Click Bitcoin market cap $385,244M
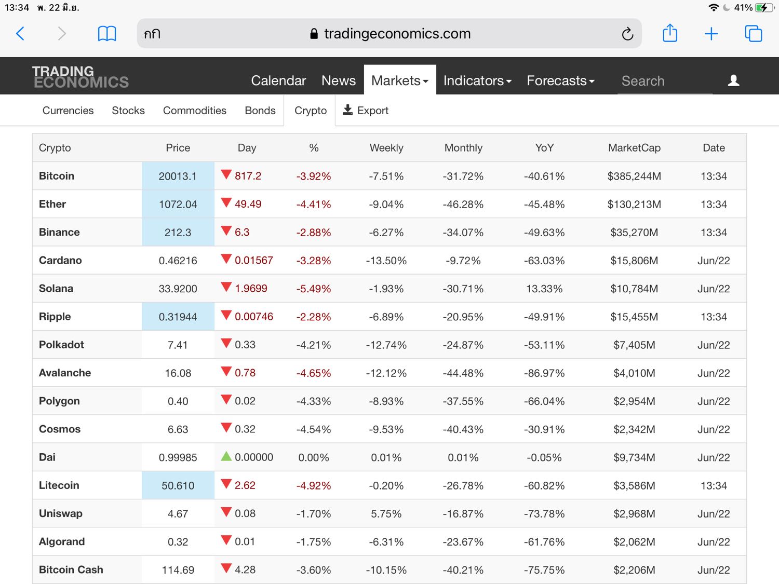Screen dimensions: 779x584 (x=634, y=176)
